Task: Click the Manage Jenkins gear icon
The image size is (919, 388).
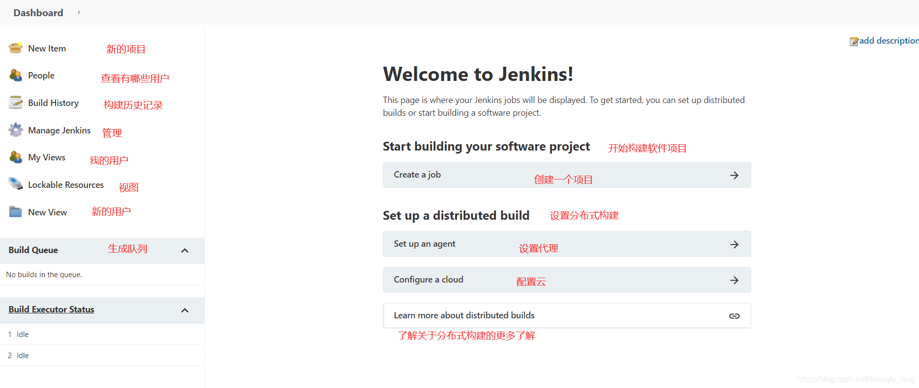Action: [16, 130]
